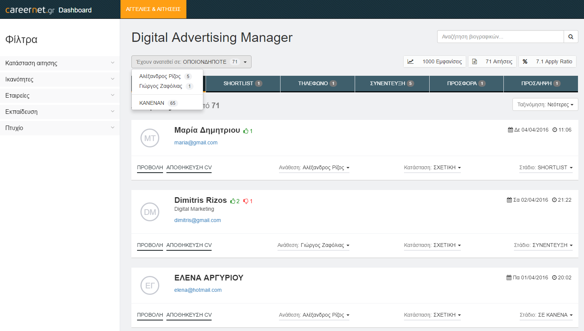Click the careernet.gr logo
This screenshot has height=331, width=584.
[30, 10]
